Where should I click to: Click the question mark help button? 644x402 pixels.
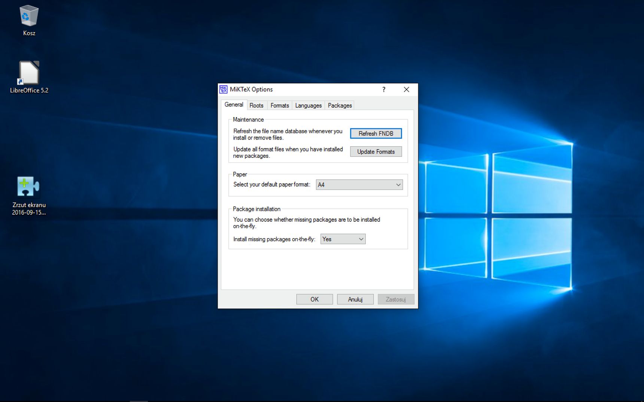[384, 89]
